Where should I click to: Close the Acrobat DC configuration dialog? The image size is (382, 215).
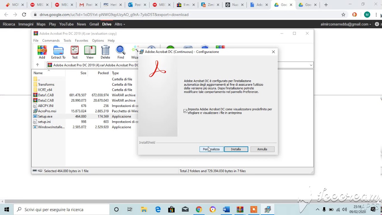tap(273, 52)
